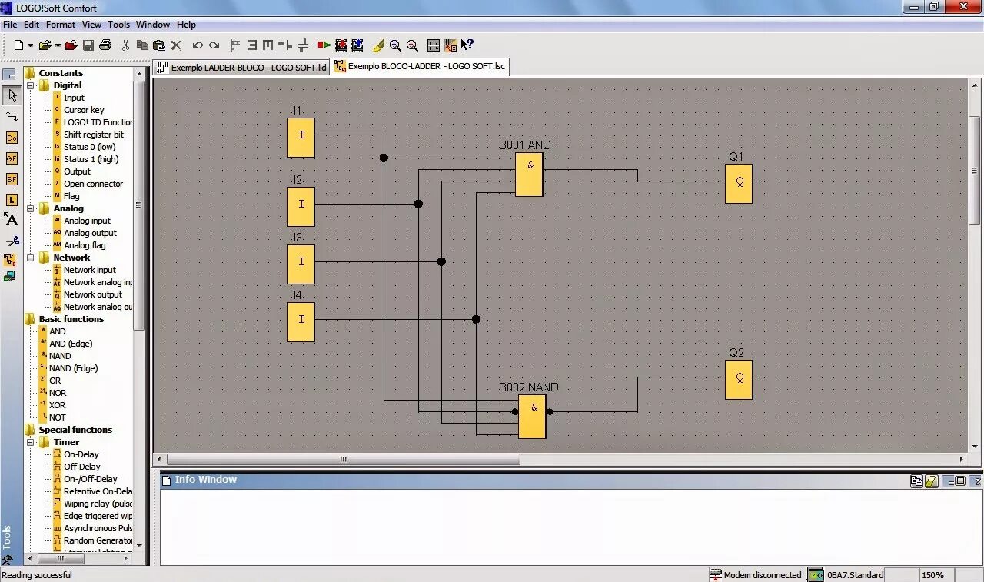The image size is (984, 582).
Task: Click the B001 AND block
Action: 530,175
